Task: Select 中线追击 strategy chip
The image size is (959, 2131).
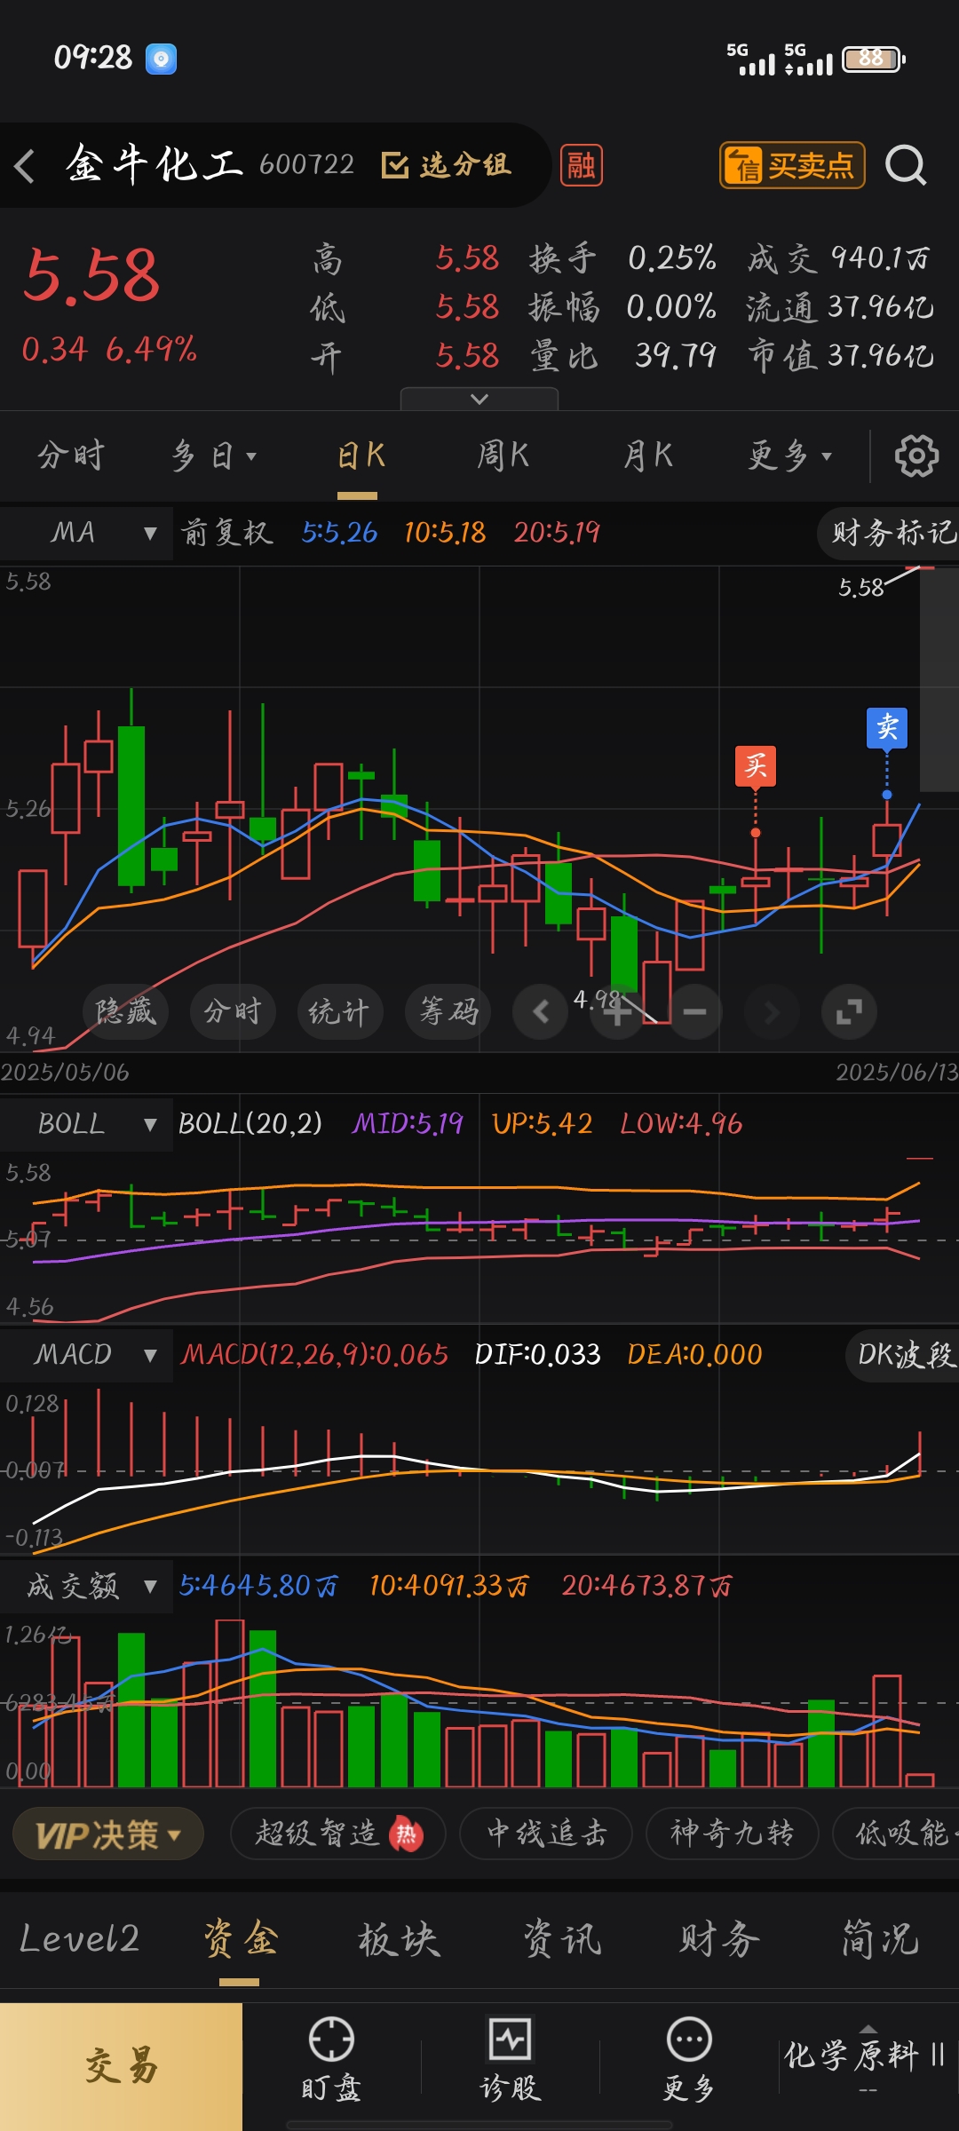Action: point(546,1834)
